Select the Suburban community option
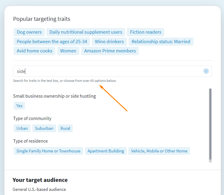This screenshot has width=224, height=195. [x=44, y=128]
